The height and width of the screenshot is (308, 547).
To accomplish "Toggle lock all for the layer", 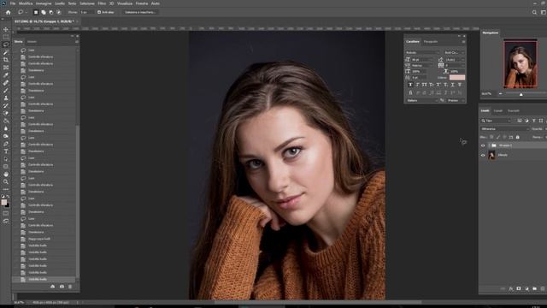I will pos(518,137).
